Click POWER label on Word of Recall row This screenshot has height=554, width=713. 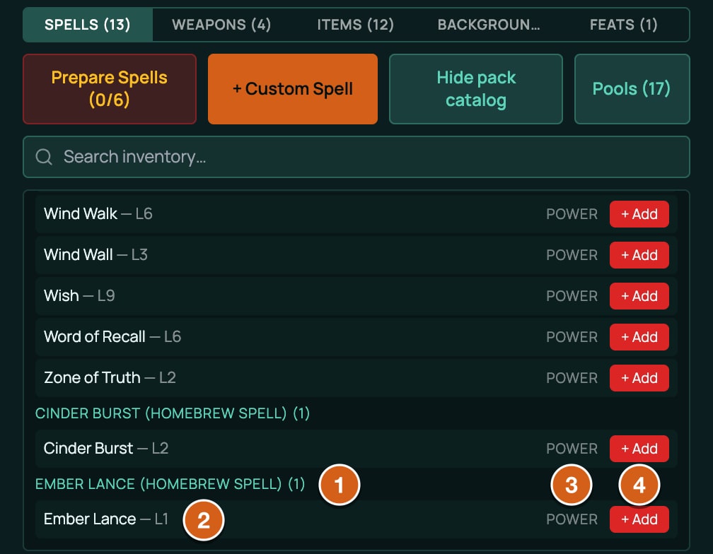click(x=572, y=337)
